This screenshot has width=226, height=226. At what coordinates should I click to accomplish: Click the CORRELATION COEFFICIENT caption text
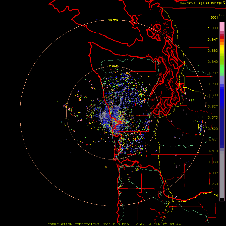pos(73,224)
